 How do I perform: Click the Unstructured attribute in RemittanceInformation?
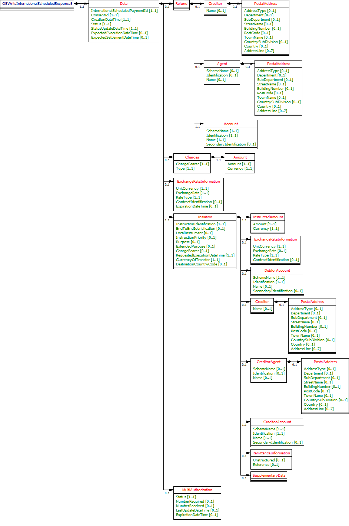(x=269, y=460)
